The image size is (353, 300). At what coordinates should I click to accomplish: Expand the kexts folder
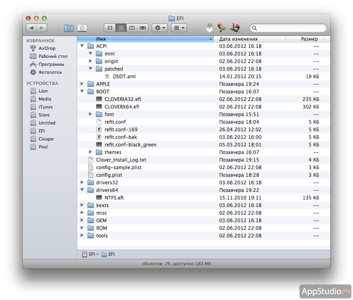[82, 205]
